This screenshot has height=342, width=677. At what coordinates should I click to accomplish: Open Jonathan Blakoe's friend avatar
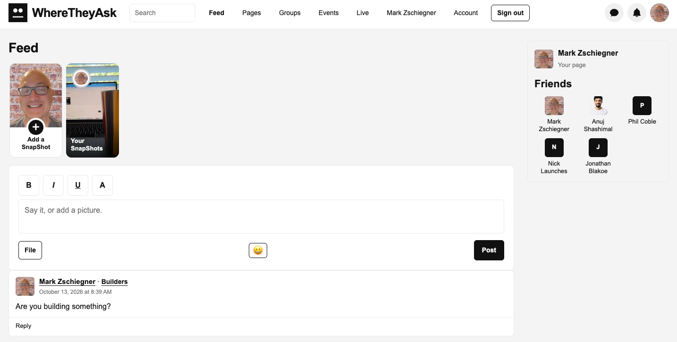click(x=598, y=148)
